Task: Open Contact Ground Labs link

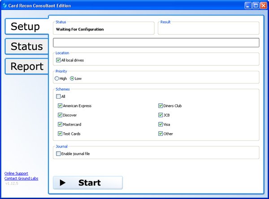Action: click(x=21, y=178)
